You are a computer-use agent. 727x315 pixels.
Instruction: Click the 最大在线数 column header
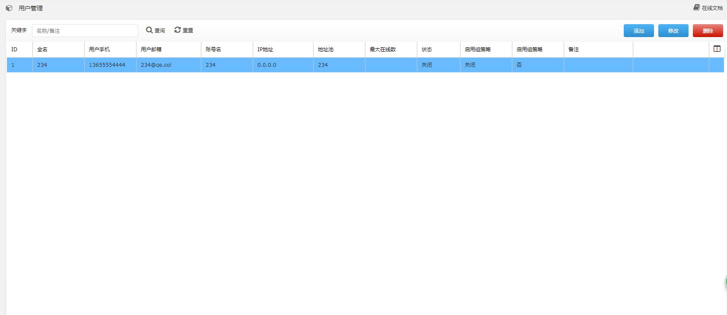pyautogui.click(x=391, y=50)
